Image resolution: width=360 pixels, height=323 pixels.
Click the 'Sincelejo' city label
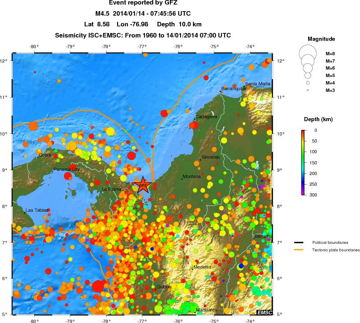click(211, 157)
